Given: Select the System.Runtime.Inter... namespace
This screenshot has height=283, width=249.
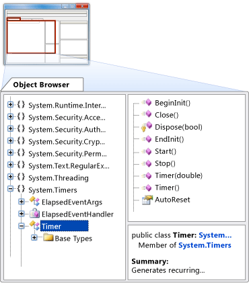Looking at the screenshot, I should pyautogui.click(x=67, y=105).
